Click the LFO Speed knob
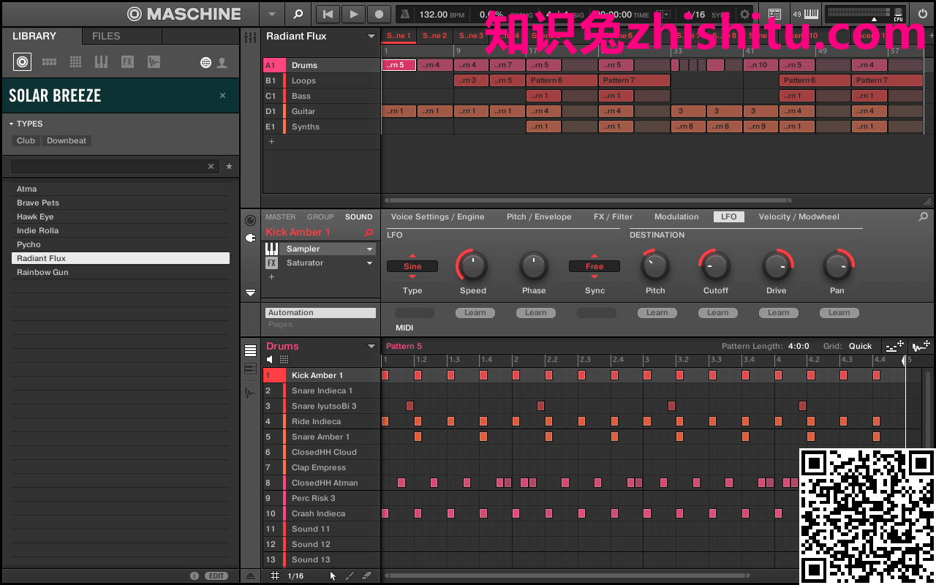Screen dimensions: 936x585 coord(473,265)
